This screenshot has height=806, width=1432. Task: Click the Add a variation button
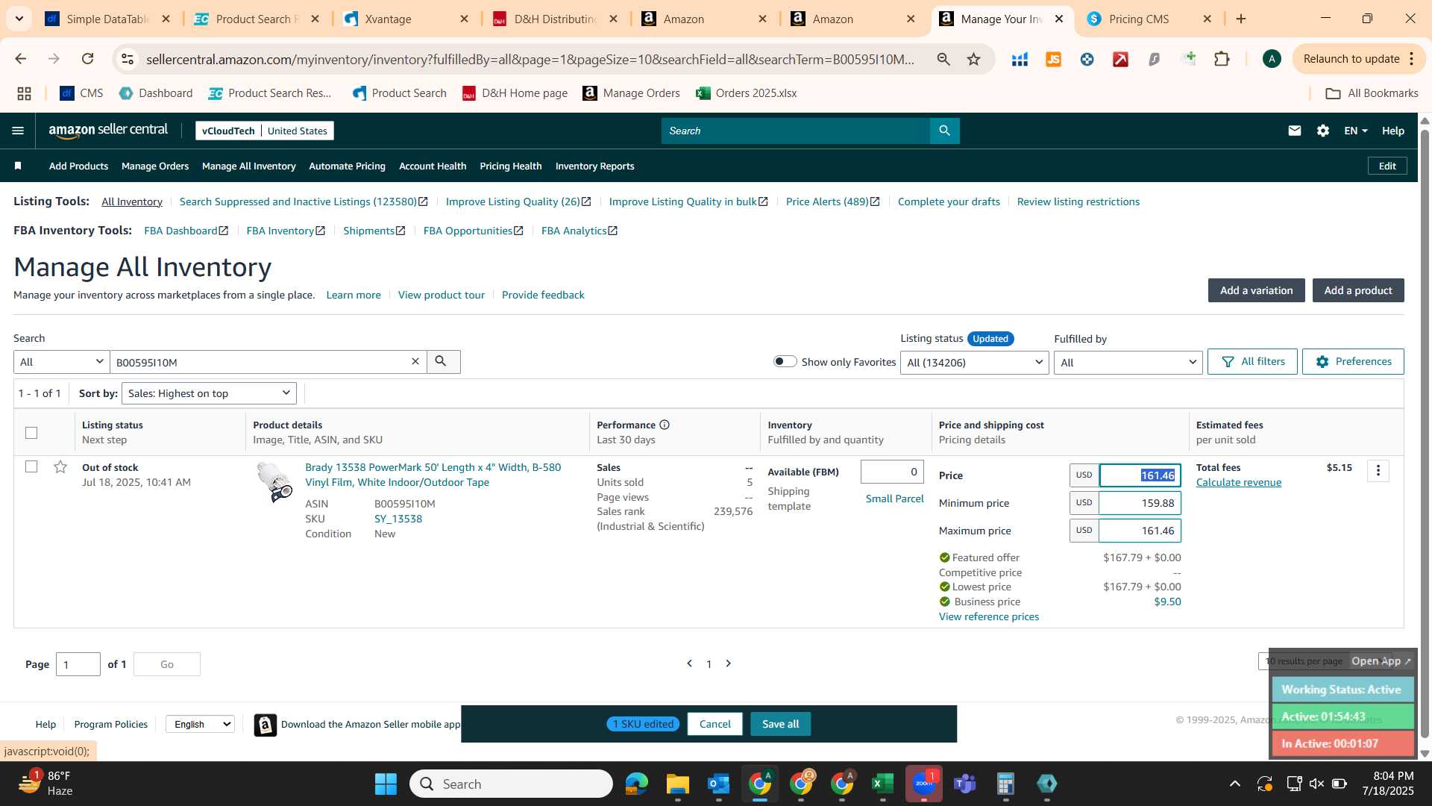pos(1256,290)
